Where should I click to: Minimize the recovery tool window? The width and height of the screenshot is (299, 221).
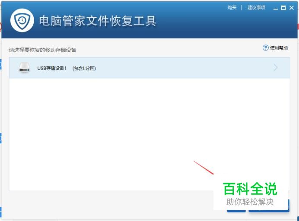275,8
